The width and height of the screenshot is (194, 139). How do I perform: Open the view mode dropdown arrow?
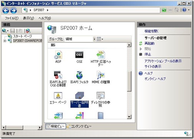point(102,39)
